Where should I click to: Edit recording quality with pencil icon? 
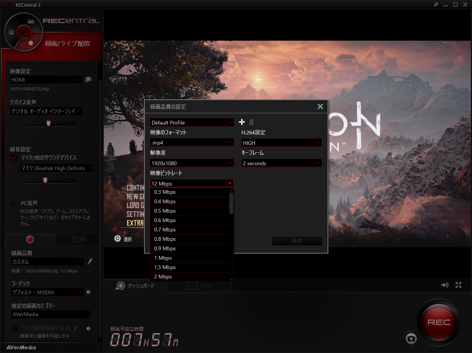pyautogui.click(x=90, y=261)
